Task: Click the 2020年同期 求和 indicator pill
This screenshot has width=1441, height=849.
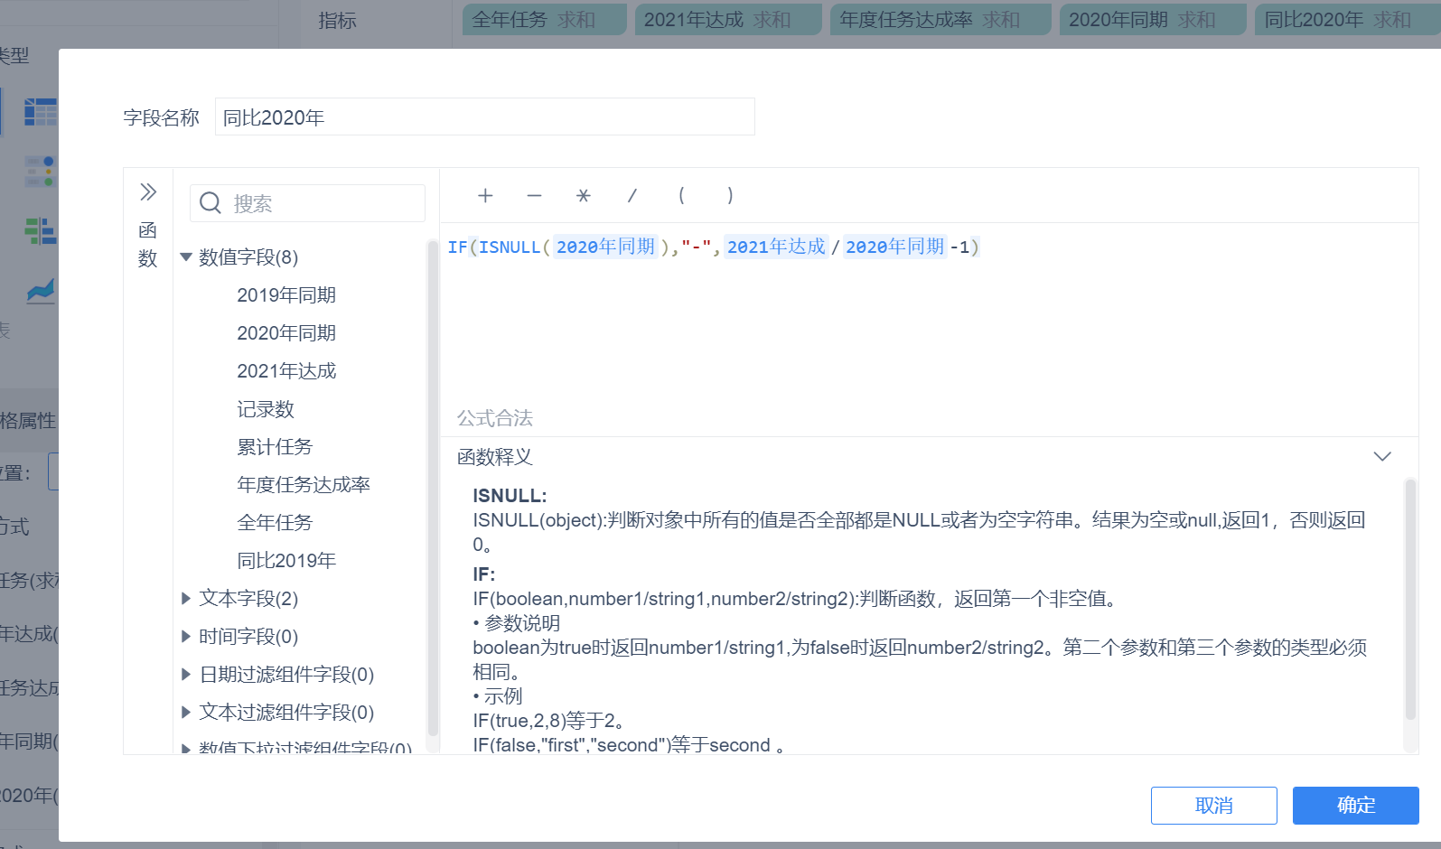Action: pyautogui.click(x=1153, y=20)
